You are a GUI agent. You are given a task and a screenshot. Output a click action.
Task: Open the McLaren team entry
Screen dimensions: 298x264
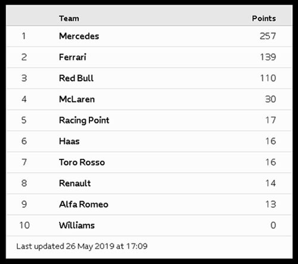[77, 99]
